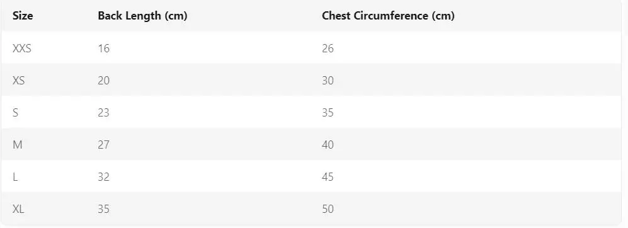Click the Chest Circumference (cm) header
This screenshot has height=228, width=628.
tap(388, 16)
